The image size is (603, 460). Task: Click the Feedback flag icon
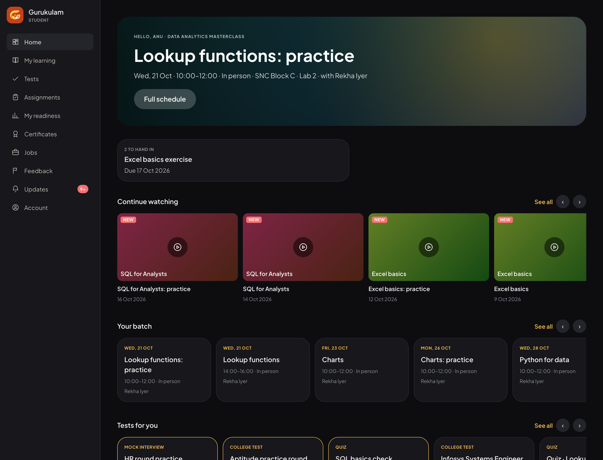click(x=15, y=171)
